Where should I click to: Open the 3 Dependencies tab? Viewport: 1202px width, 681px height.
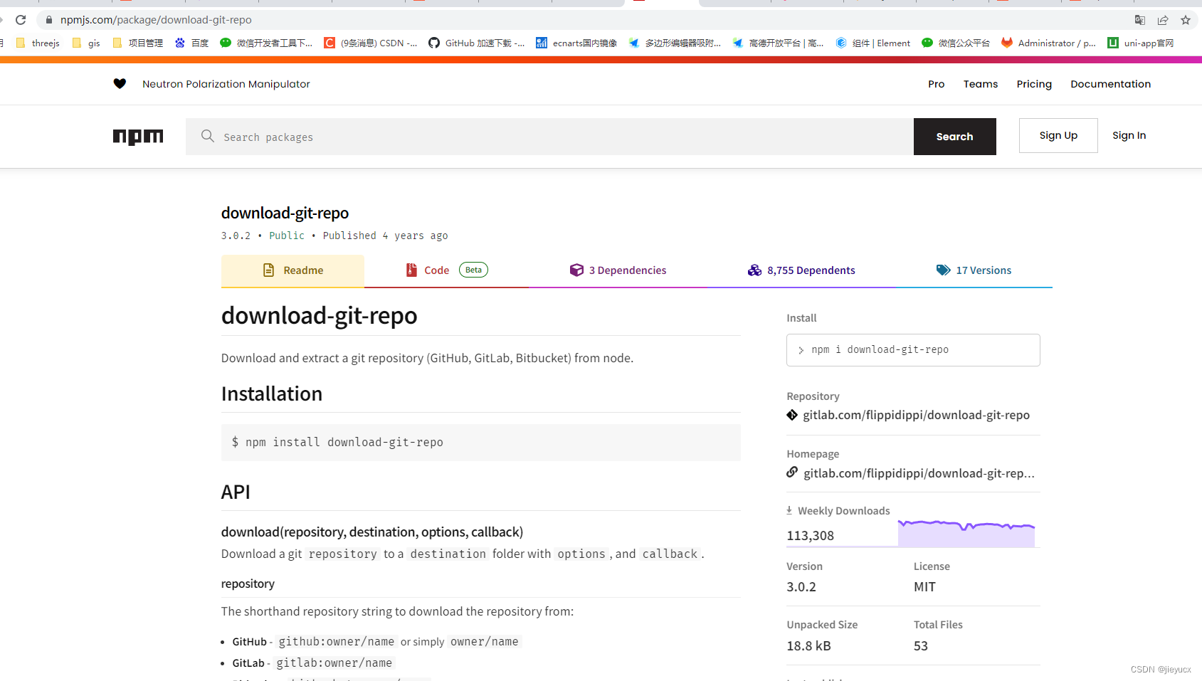click(618, 270)
